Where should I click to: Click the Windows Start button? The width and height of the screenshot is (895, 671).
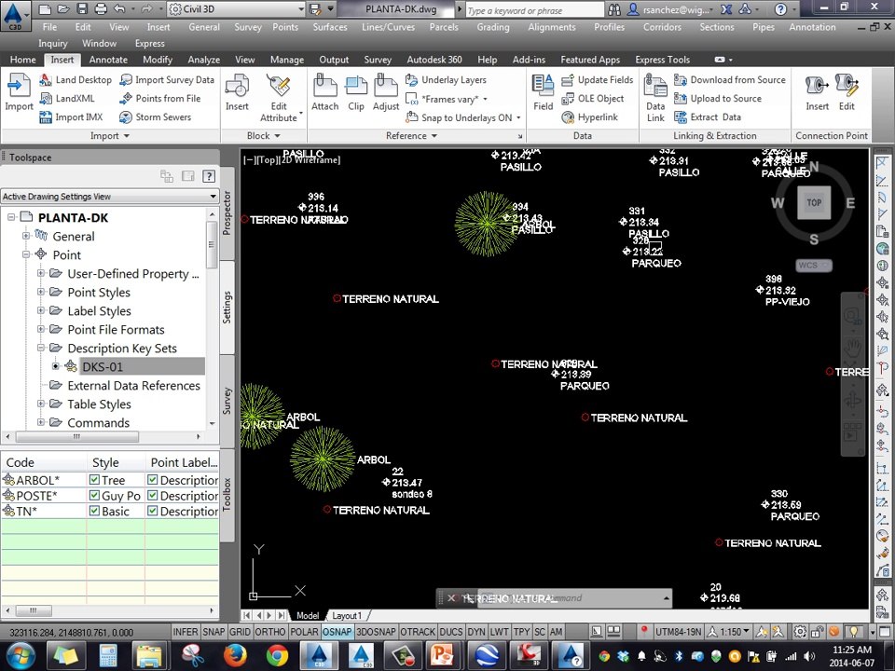pos(21,655)
